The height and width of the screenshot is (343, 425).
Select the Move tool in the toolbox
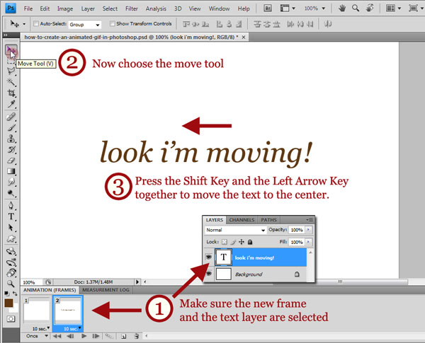click(11, 50)
